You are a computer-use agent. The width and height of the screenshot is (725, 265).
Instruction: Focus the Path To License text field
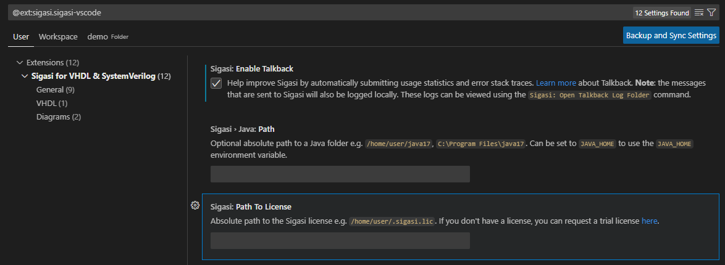click(340, 240)
